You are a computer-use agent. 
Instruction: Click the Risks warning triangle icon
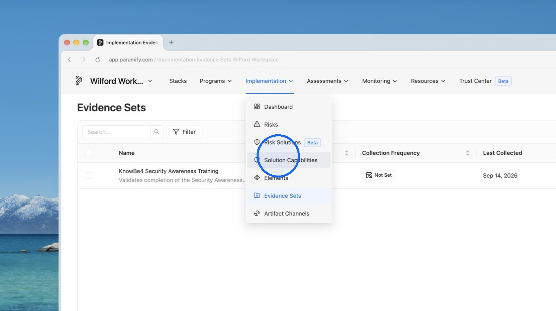pyautogui.click(x=257, y=124)
